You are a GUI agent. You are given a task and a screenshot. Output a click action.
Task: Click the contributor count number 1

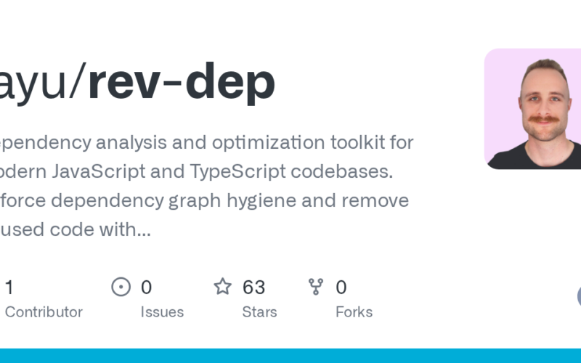(x=9, y=287)
